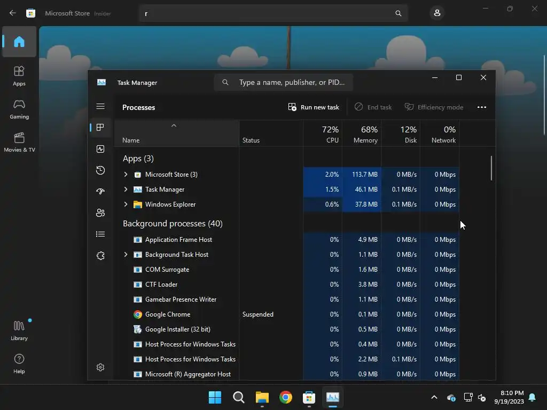Viewport: 547px width, 410px height.
Task: Open the Details page list icon
Action: tap(100, 234)
